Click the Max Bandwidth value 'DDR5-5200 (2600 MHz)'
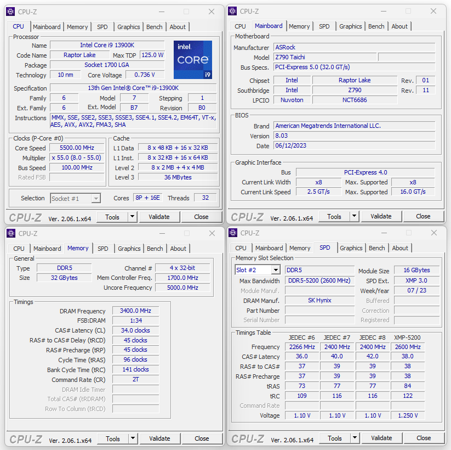451x450 pixels. click(x=319, y=280)
